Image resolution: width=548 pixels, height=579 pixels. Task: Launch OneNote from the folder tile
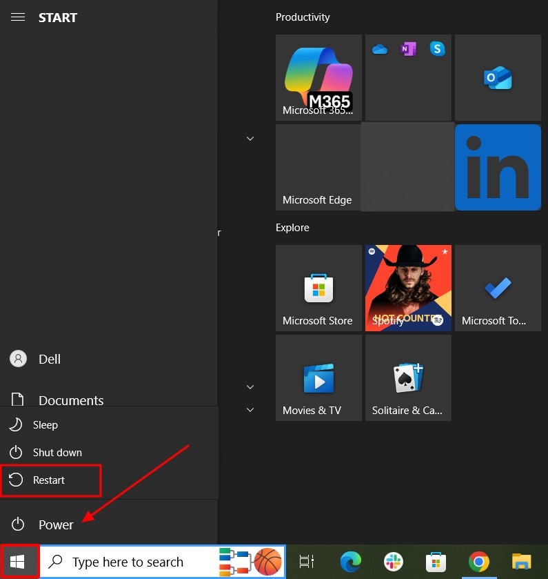[408, 49]
